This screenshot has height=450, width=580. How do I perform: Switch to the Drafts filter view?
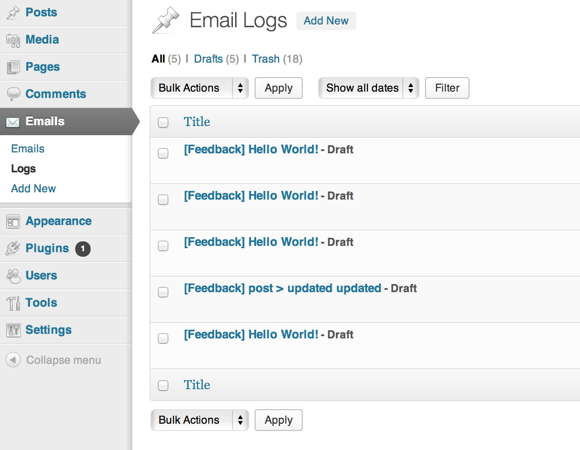coord(208,59)
